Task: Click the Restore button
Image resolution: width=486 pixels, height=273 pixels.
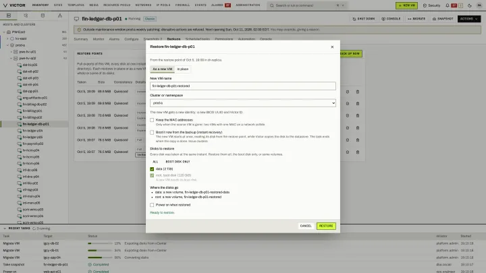Action: pyautogui.click(x=326, y=226)
